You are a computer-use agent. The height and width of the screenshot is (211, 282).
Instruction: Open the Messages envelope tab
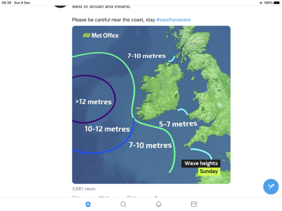pyautogui.click(x=194, y=204)
